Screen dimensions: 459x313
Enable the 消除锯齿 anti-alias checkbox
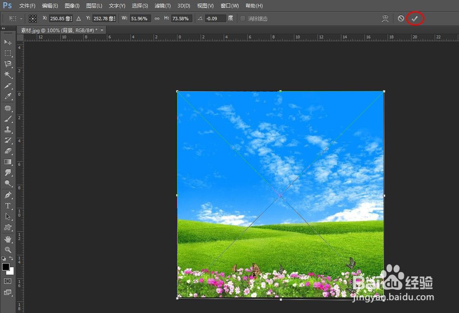[243, 18]
